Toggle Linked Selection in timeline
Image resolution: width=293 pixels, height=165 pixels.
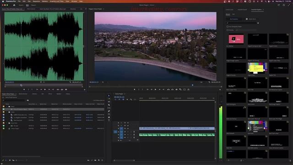point(123,99)
